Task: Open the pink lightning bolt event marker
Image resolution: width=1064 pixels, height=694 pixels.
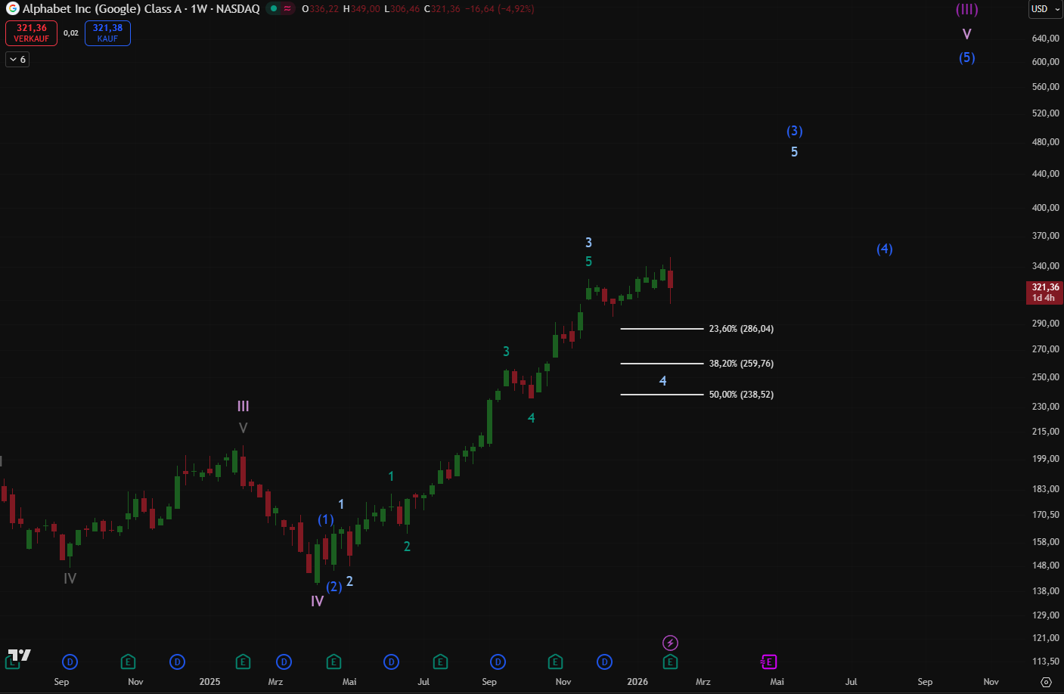Action: point(670,643)
